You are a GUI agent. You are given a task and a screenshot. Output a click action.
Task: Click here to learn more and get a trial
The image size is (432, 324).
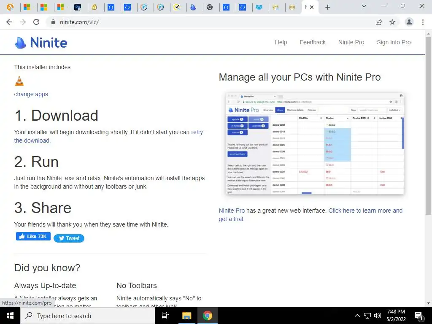tap(365, 211)
